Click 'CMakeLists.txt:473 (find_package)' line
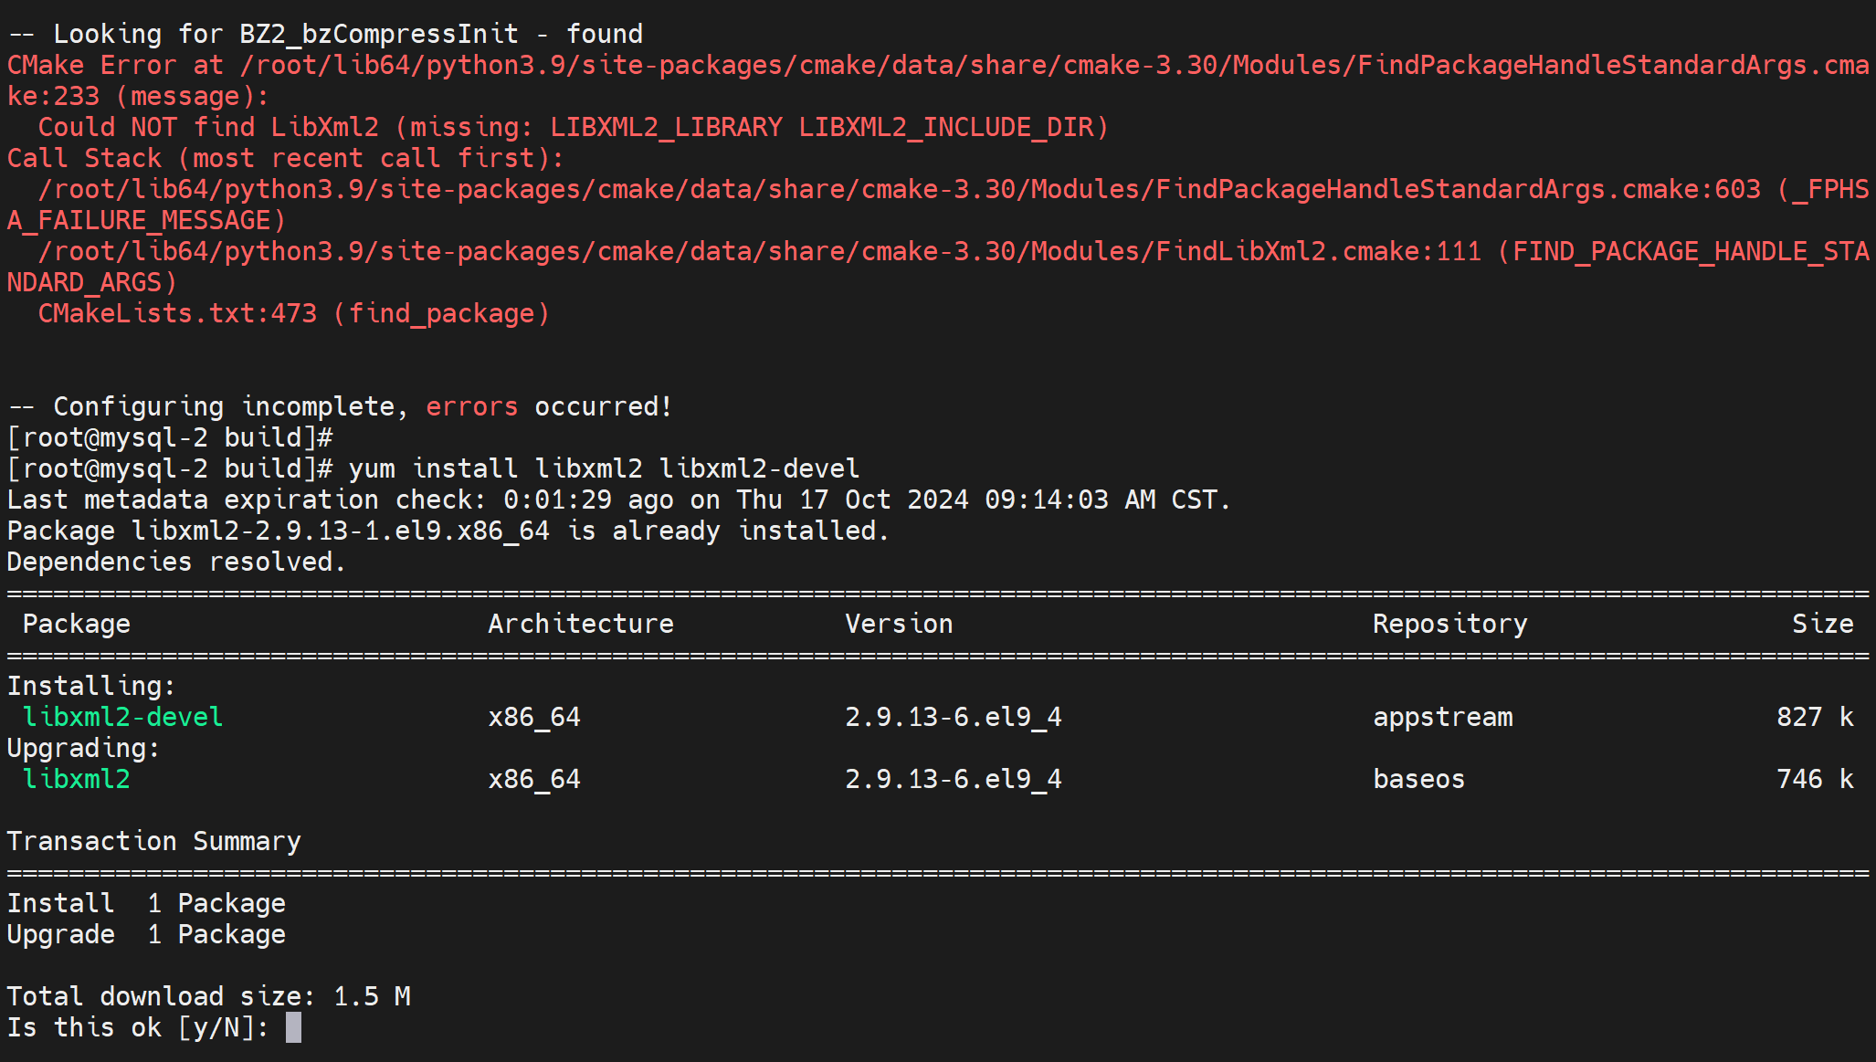Image resolution: width=1876 pixels, height=1062 pixels. [294, 313]
